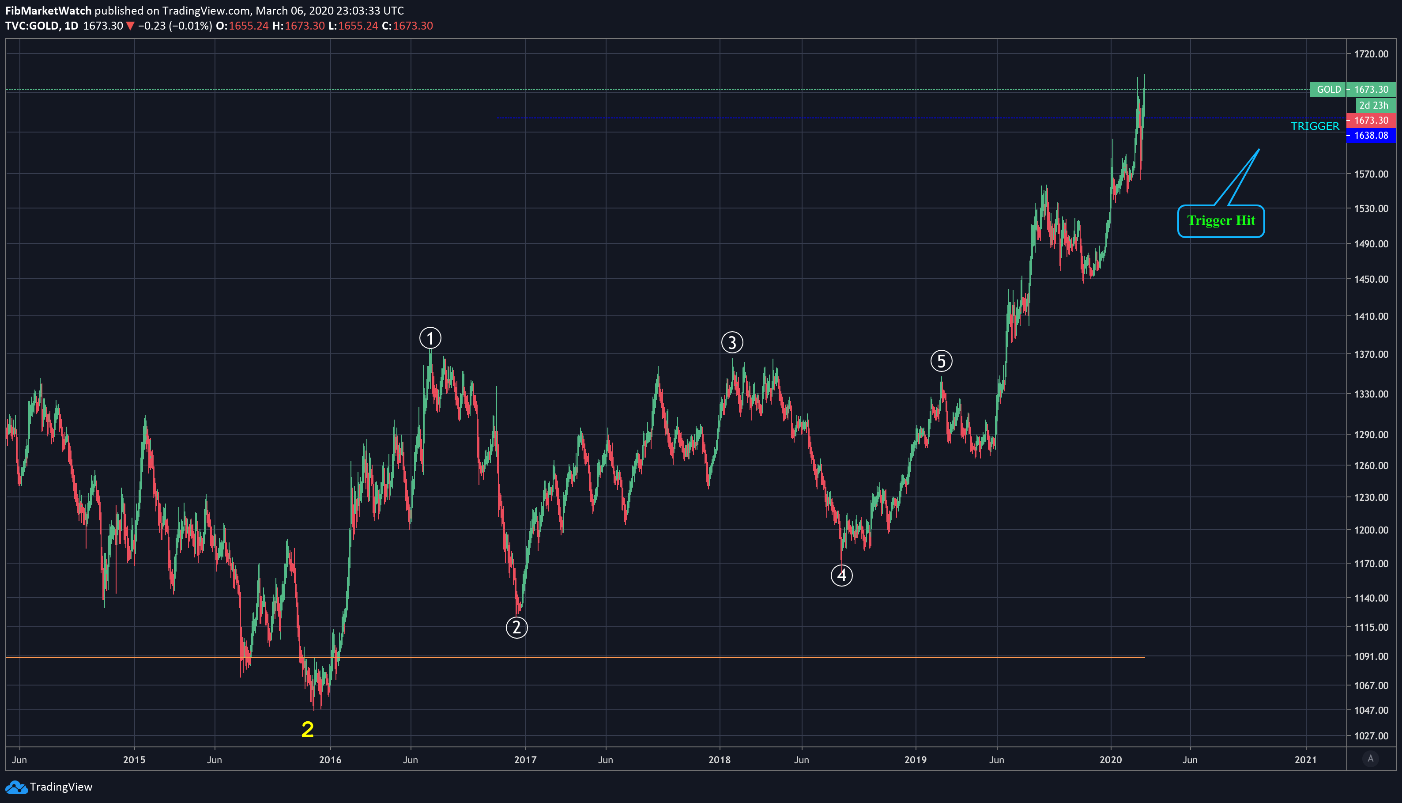Select the circled wave 1 marker
The height and width of the screenshot is (803, 1402).
tap(430, 338)
